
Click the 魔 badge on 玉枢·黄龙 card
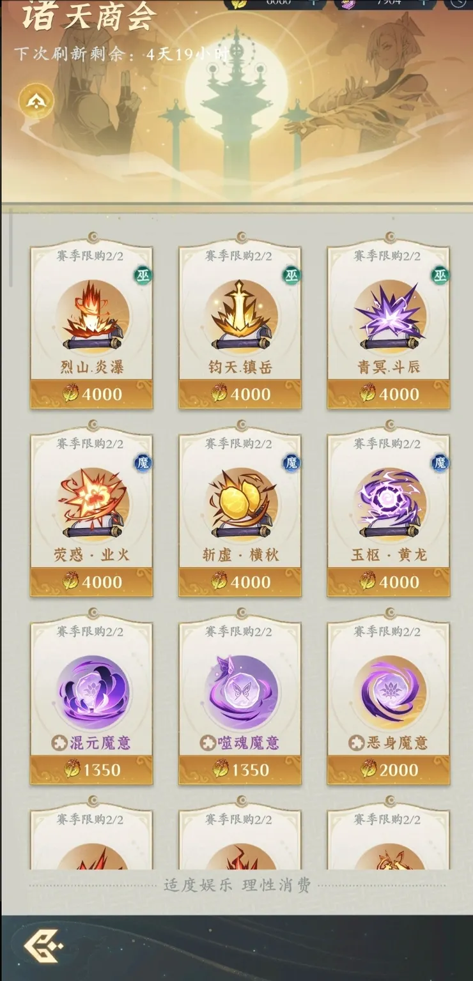click(440, 463)
